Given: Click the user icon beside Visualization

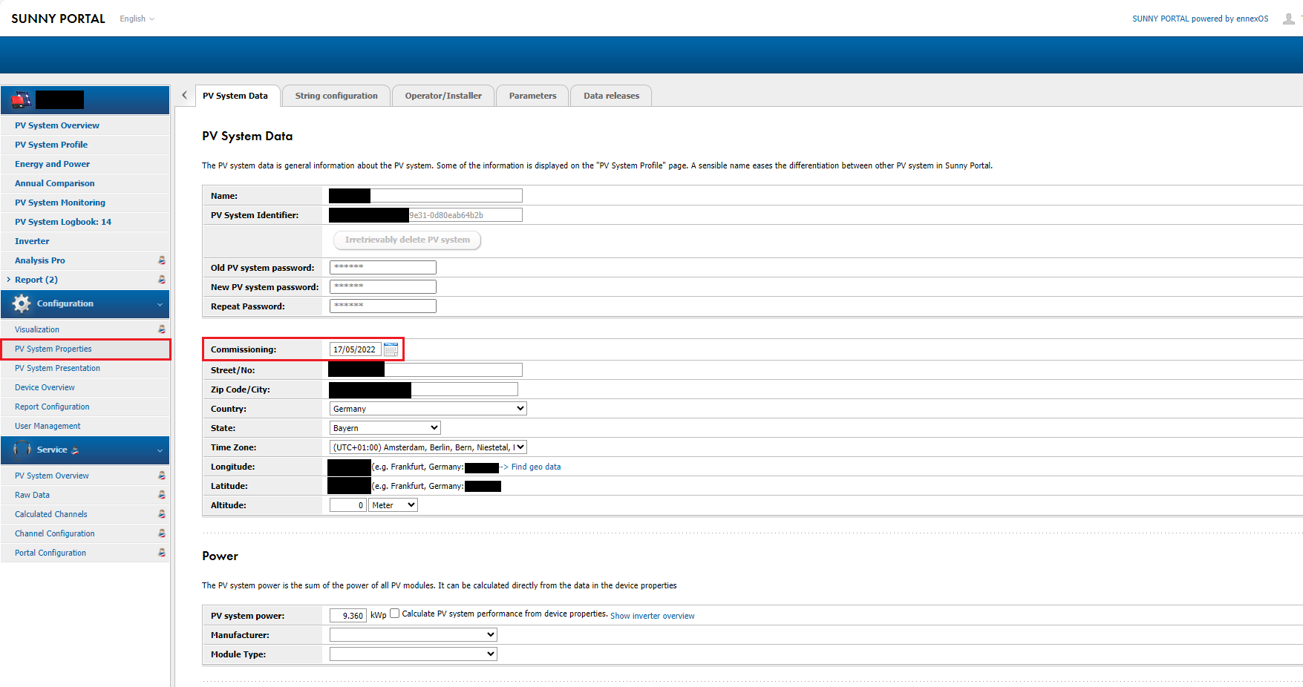Looking at the screenshot, I should [x=162, y=329].
